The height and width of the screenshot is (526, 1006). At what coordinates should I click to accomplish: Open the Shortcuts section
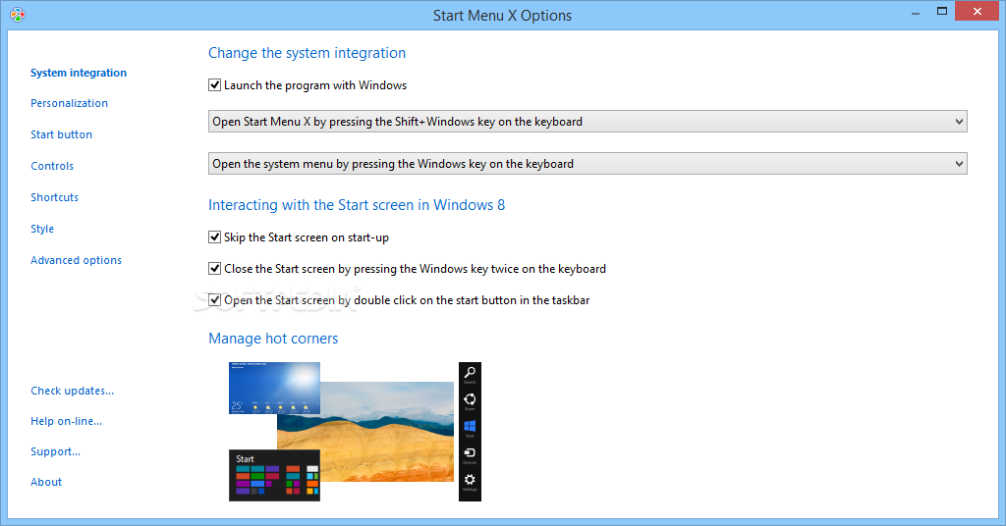55,197
